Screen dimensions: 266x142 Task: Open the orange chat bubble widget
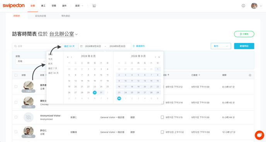click(259, 135)
